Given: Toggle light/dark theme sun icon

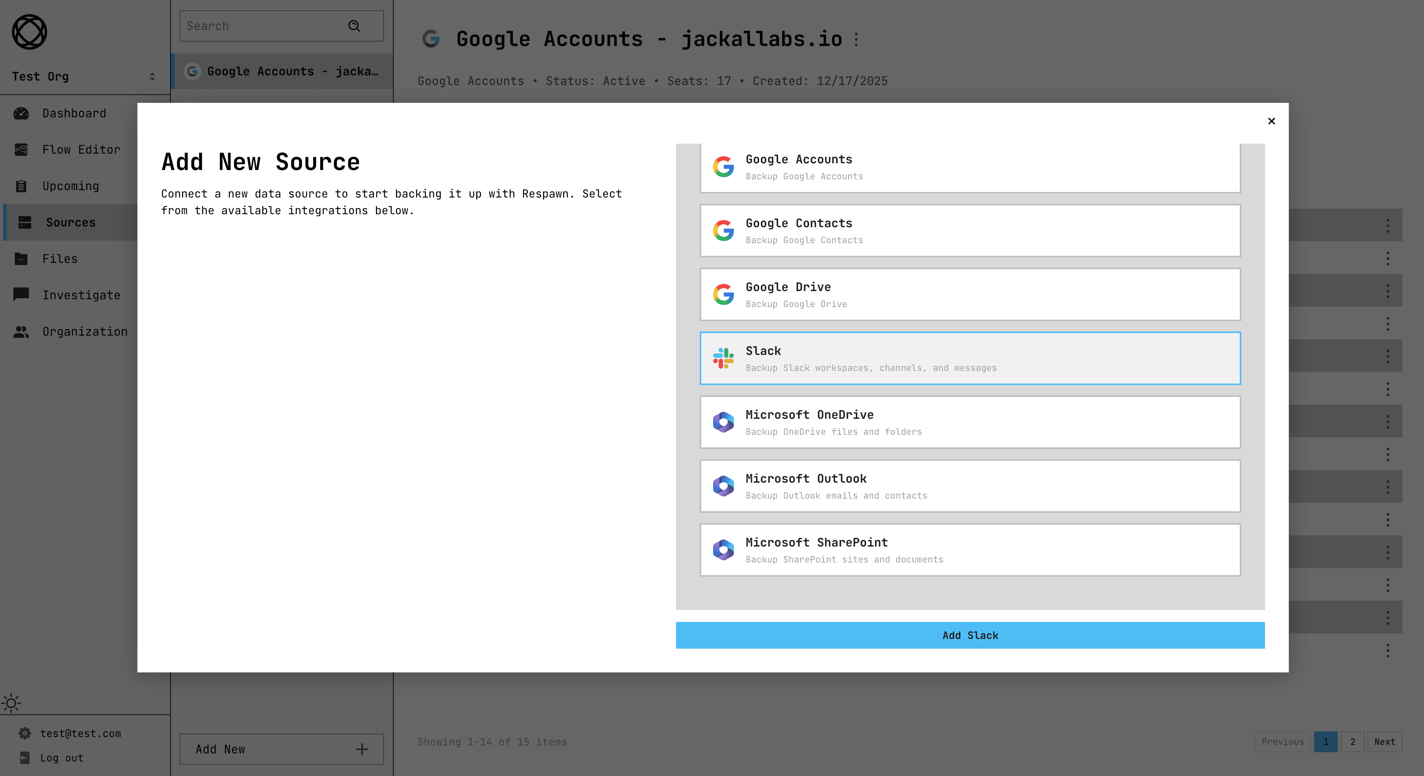Looking at the screenshot, I should [11, 703].
